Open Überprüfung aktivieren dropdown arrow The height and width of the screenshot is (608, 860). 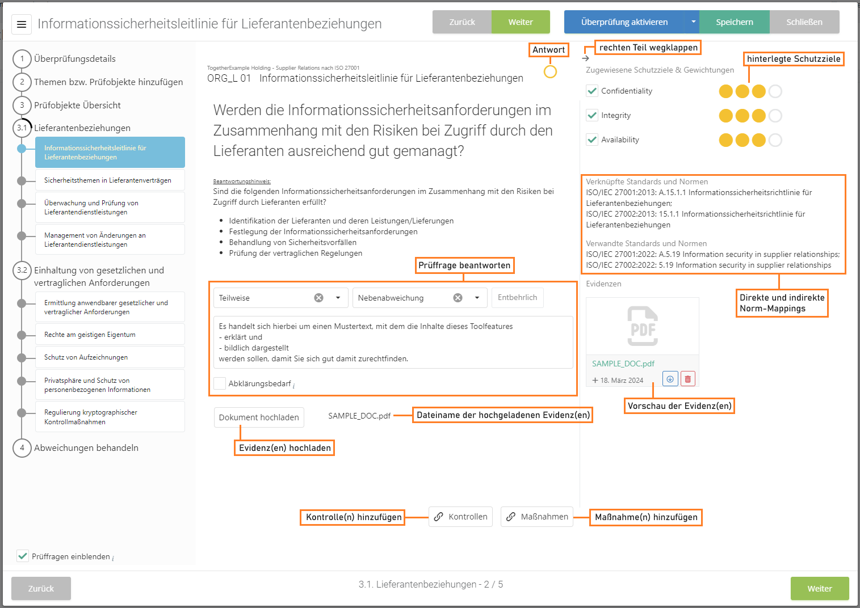click(693, 22)
